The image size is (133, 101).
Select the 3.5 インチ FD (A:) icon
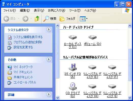tap(73, 67)
